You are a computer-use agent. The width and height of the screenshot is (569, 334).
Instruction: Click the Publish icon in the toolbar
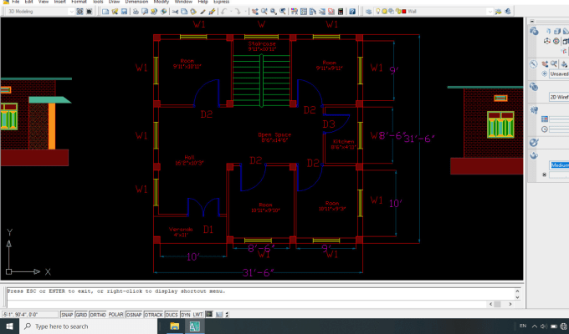[154, 12]
